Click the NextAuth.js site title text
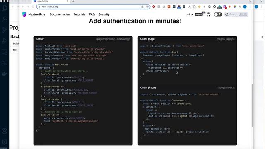Image resolution: width=265 pixels, height=149 pixels. click(37, 14)
